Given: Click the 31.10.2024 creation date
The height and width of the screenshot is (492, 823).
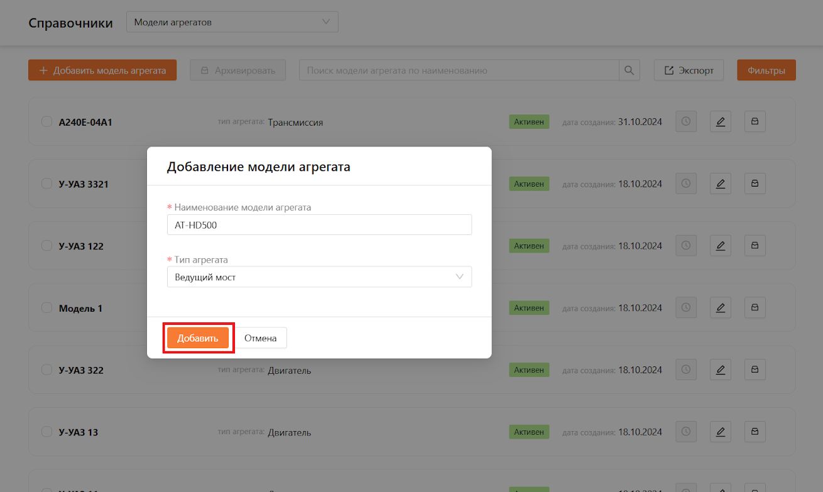Looking at the screenshot, I should click(x=640, y=122).
